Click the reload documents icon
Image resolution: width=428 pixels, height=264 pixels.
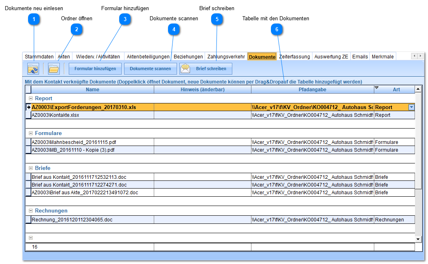click(33, 69)
